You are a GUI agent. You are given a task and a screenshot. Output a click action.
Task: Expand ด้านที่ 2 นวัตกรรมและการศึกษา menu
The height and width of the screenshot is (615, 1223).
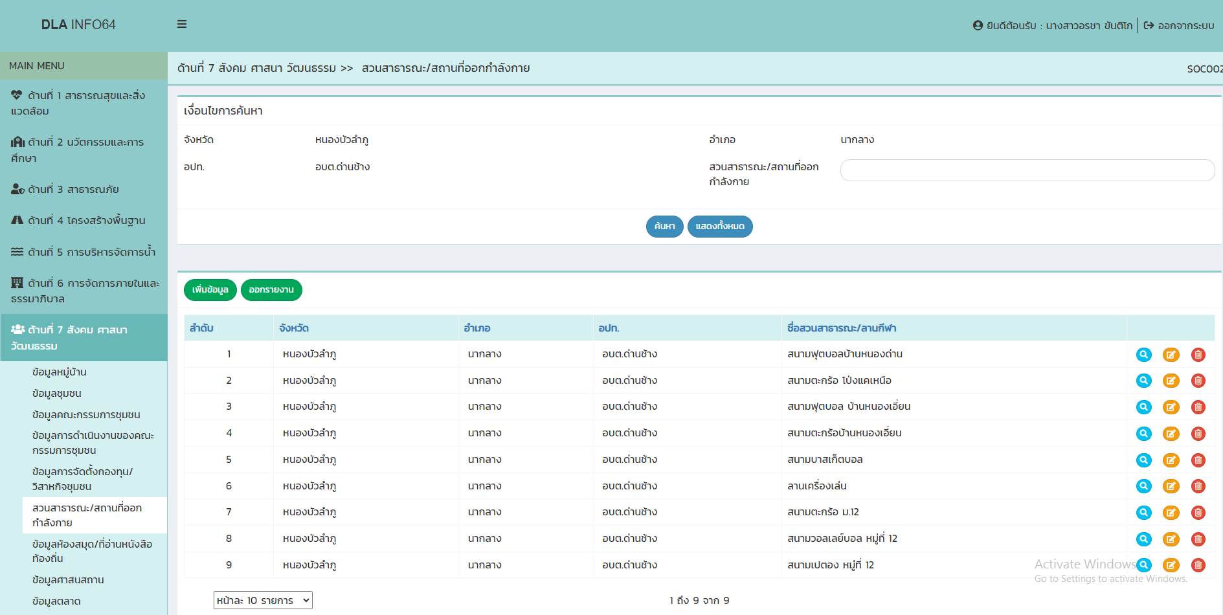84,150
